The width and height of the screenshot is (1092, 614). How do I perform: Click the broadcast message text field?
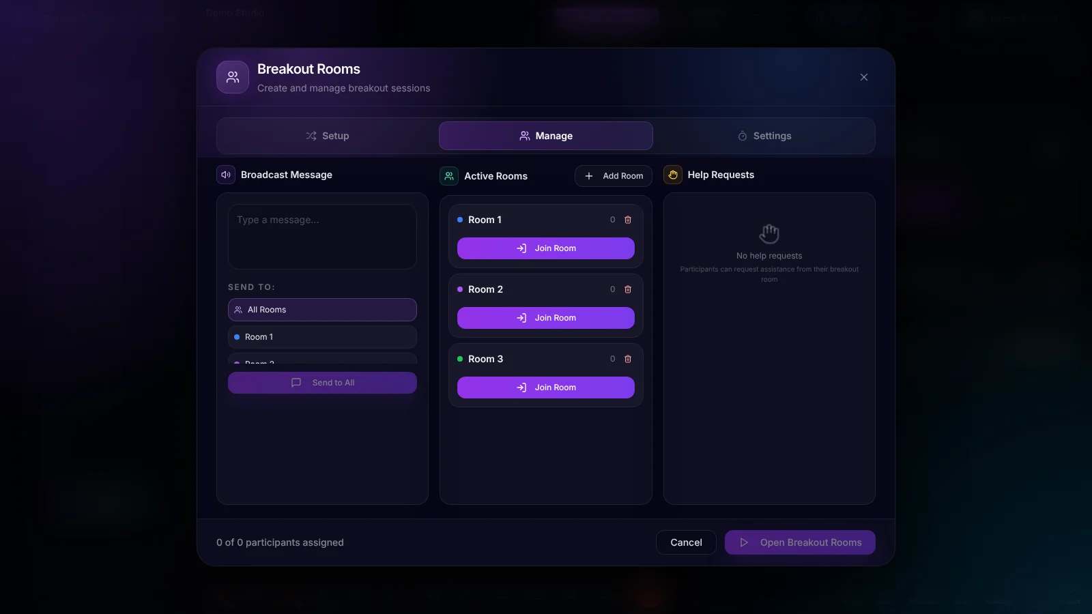click(322, 237)
